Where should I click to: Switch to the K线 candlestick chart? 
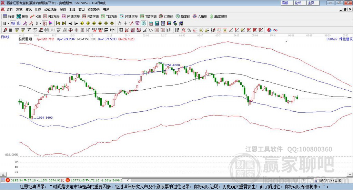pos(36,17)
